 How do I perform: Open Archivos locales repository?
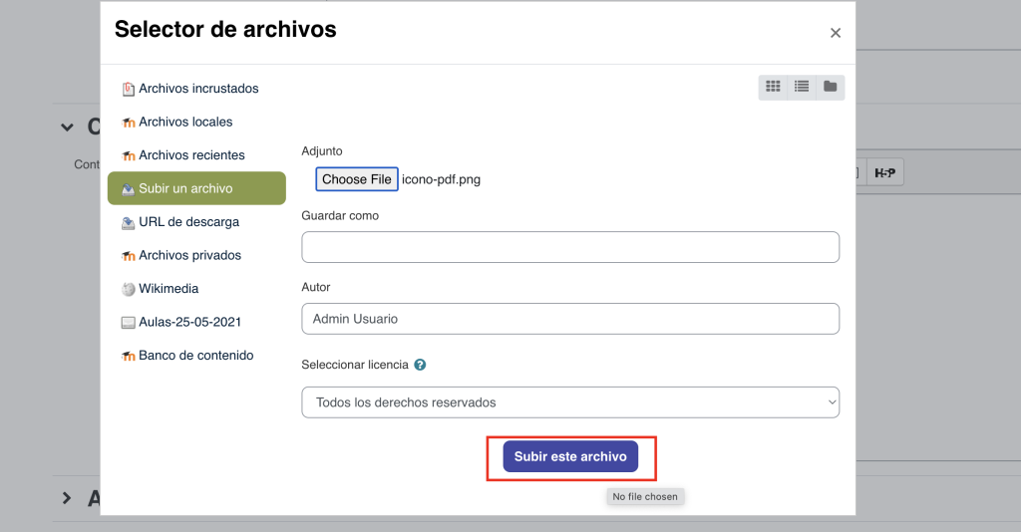[185, 122]
